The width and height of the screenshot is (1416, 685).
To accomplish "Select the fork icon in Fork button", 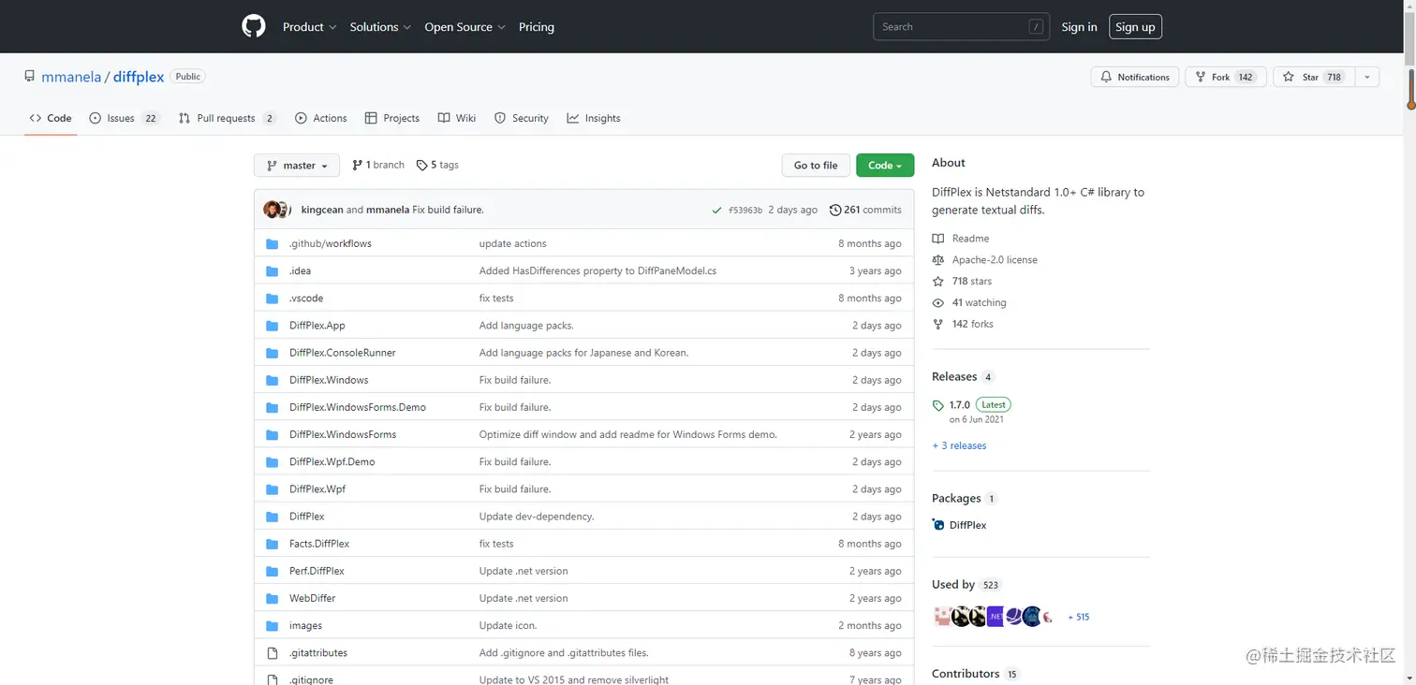I will (1201, 77).
